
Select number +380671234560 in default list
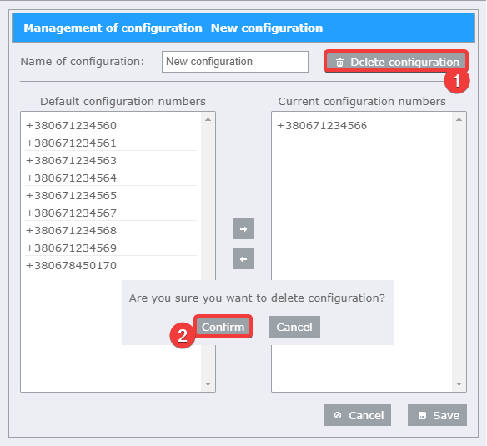[111, 126]
